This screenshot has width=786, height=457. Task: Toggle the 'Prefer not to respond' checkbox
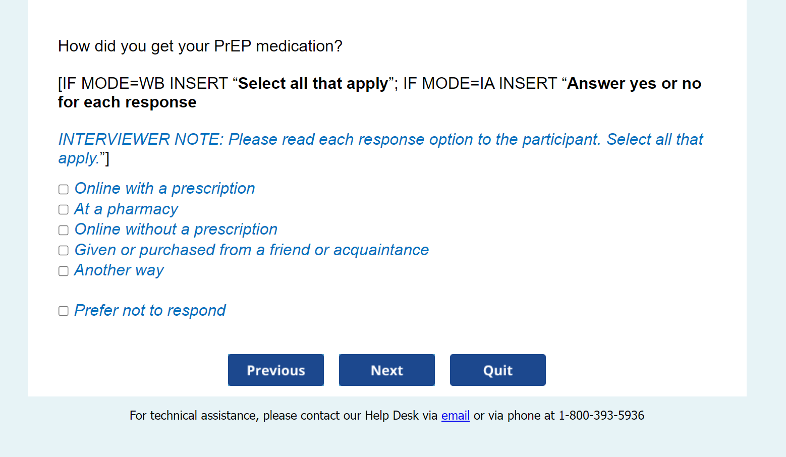64,311
